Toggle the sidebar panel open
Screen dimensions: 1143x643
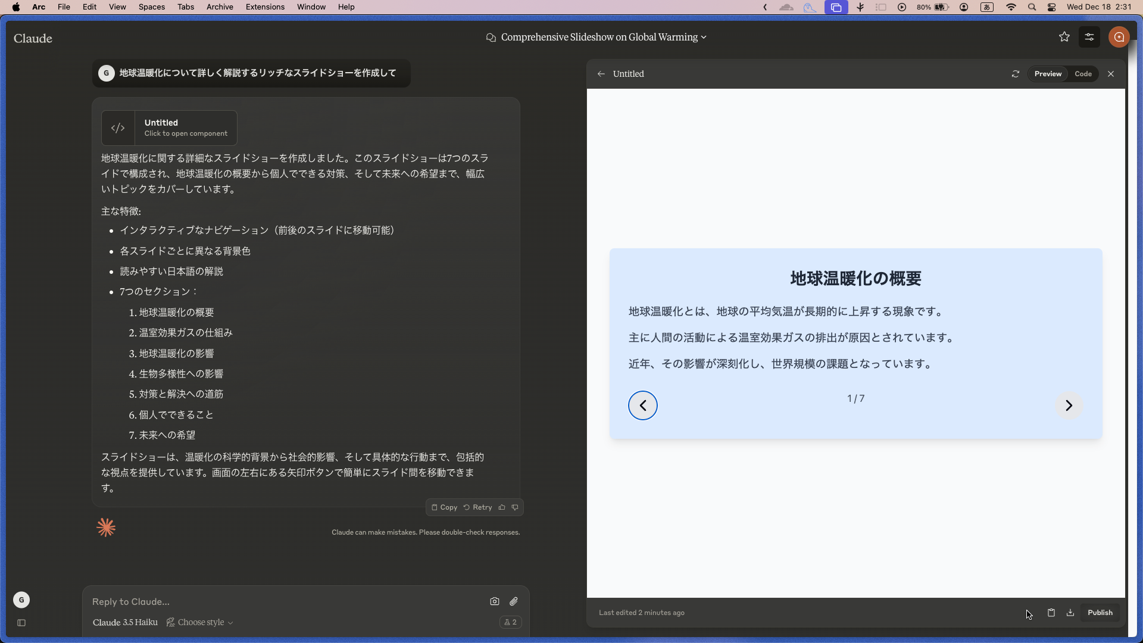click(21, 623)
